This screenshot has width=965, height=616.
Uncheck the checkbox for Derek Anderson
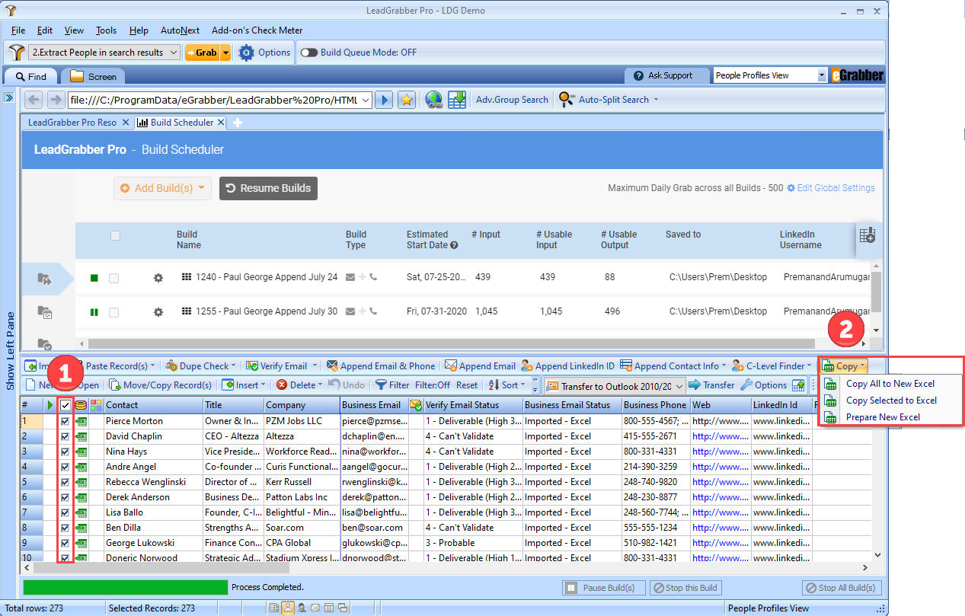(x=66, y=497)
